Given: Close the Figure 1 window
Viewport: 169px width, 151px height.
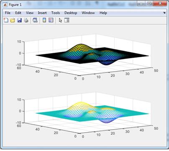Looking at the screenshot, I should coord(160,4).
